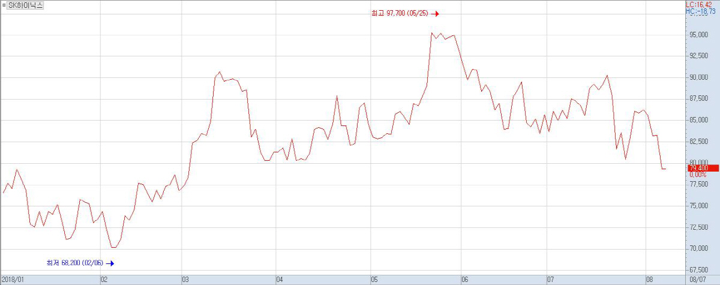The width and height of the screenshot is (720, 285).
Task: Click the 06 month marker on time axis
Action: (x=464, y=280)
